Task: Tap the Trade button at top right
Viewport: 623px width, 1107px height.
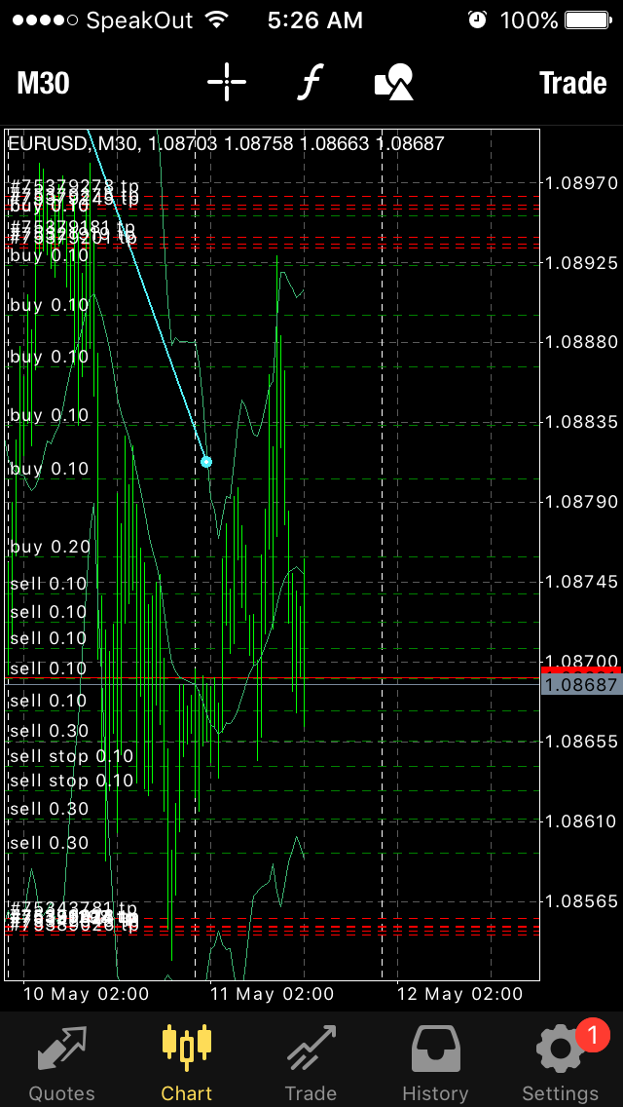Action: click(x=573, y=83)
